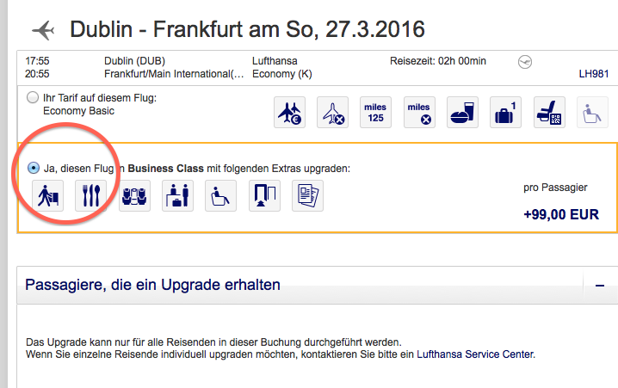Viewport: 618px width, 388px height.
Task: Click the Business Class meal cutlery icon
Action: point(90,195)
